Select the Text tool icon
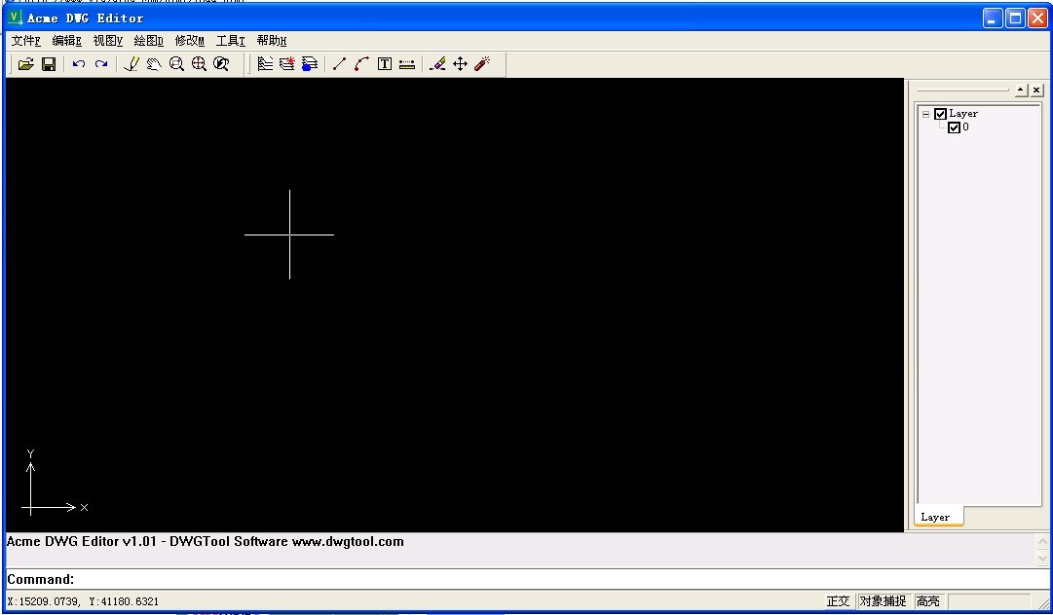 click(x=385, y=64)
